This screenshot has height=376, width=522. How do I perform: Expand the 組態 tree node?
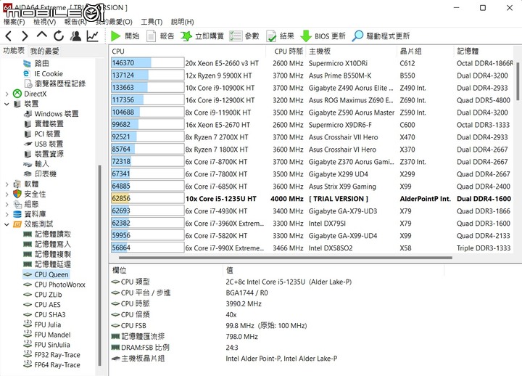pyautogui.click(x=7, y=204)
